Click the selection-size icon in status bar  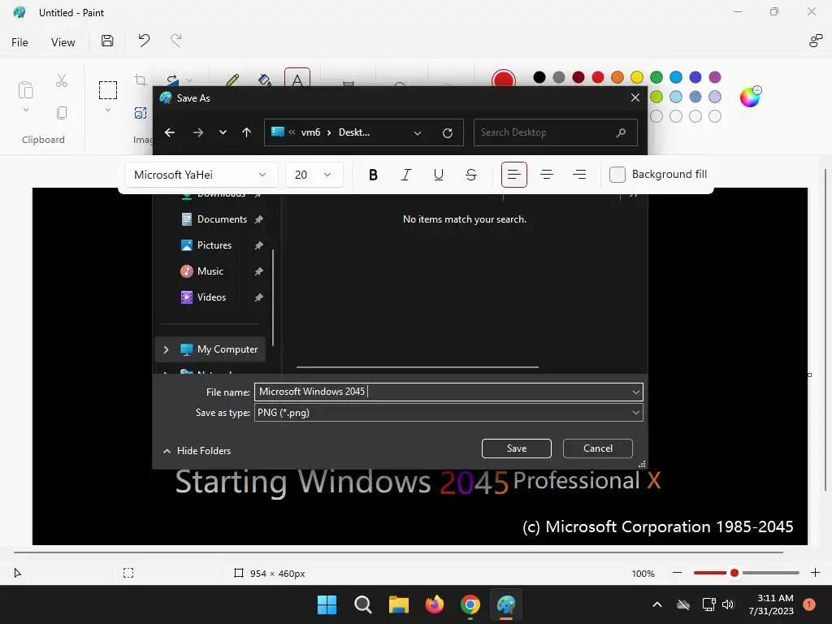point(128,573)
